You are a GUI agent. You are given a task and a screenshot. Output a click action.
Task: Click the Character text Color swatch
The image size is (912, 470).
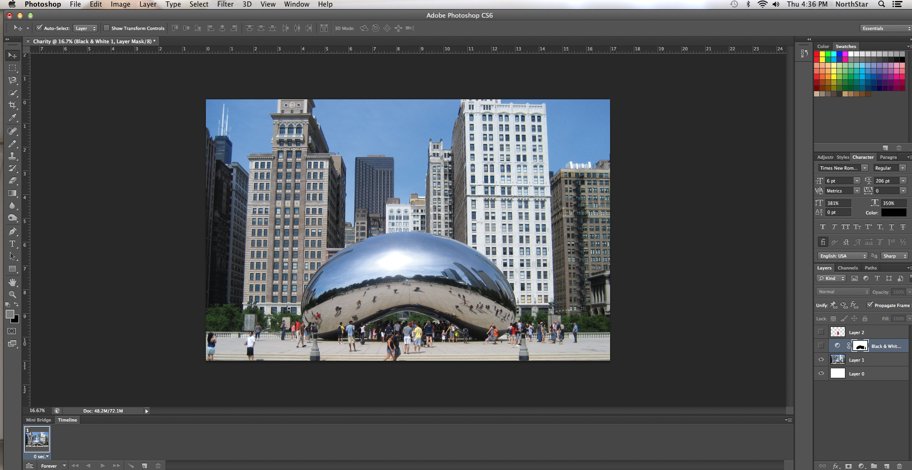(893, 212)
